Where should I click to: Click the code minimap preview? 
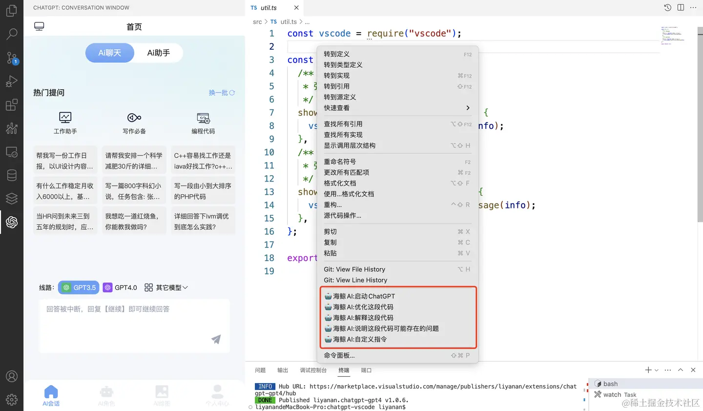pos(672,36)
